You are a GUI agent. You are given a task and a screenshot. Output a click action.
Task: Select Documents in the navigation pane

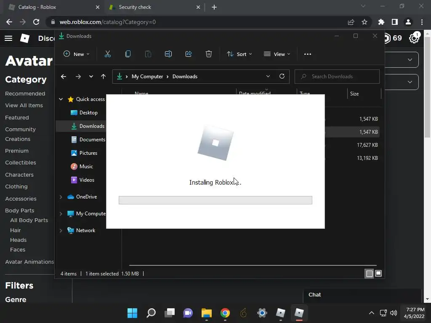(x=88, y=140)
